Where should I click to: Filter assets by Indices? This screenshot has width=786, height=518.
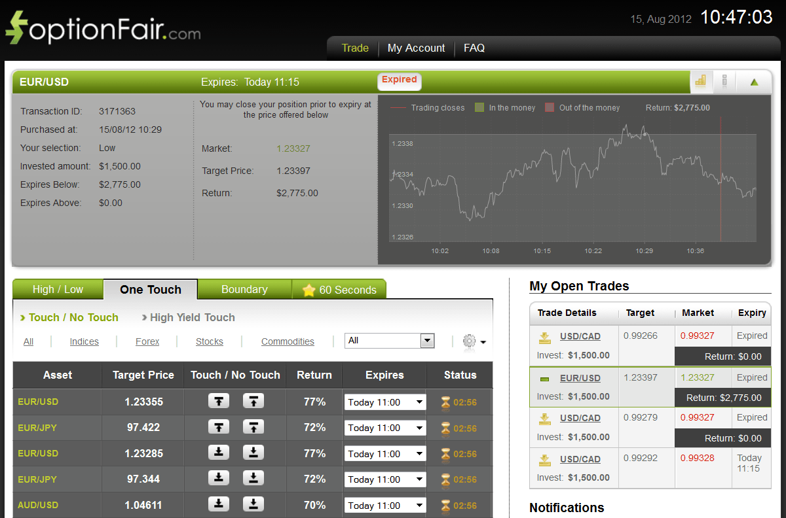pyautogui.click(x=84, y=341)
